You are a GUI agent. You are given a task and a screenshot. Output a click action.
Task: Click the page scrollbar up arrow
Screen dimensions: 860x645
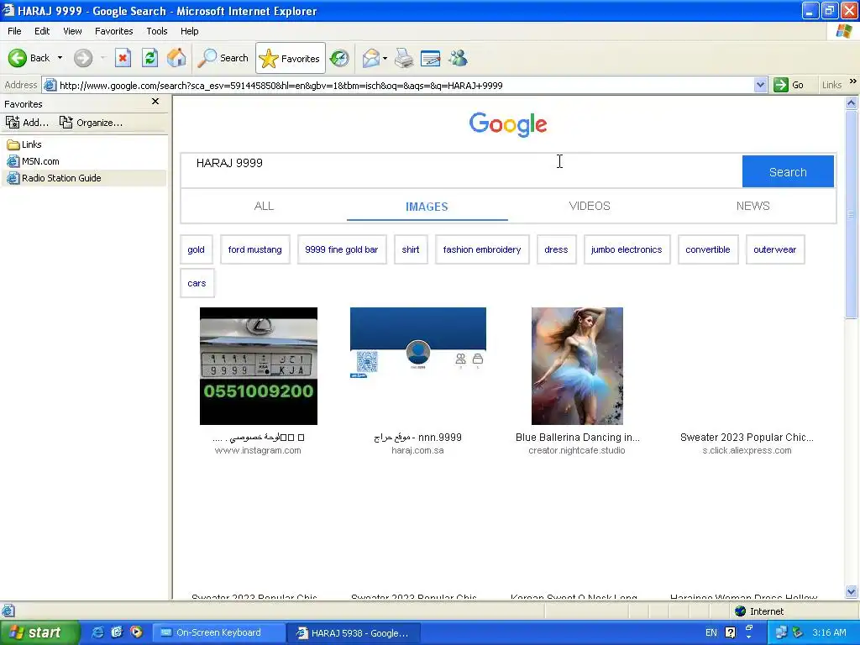point(852,102)
